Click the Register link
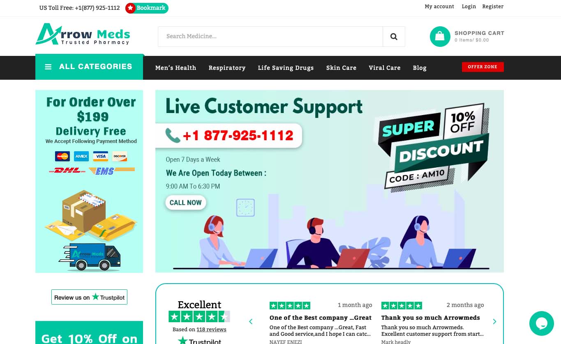Viewport: 561px width, 344px height. click(493, 7)
